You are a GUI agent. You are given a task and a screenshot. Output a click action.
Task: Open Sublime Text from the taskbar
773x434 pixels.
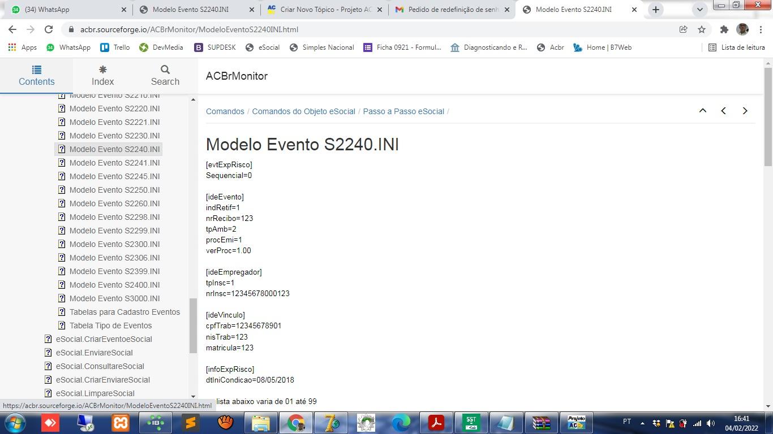pos(190,423)
